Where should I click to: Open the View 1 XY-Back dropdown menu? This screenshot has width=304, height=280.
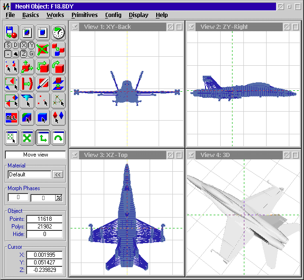[75, 27]
